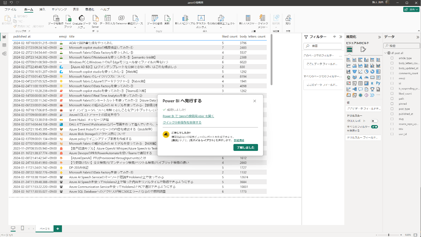
Task: Click the 発行 (Publish) ribbon icon
Action: pos(288,18)
